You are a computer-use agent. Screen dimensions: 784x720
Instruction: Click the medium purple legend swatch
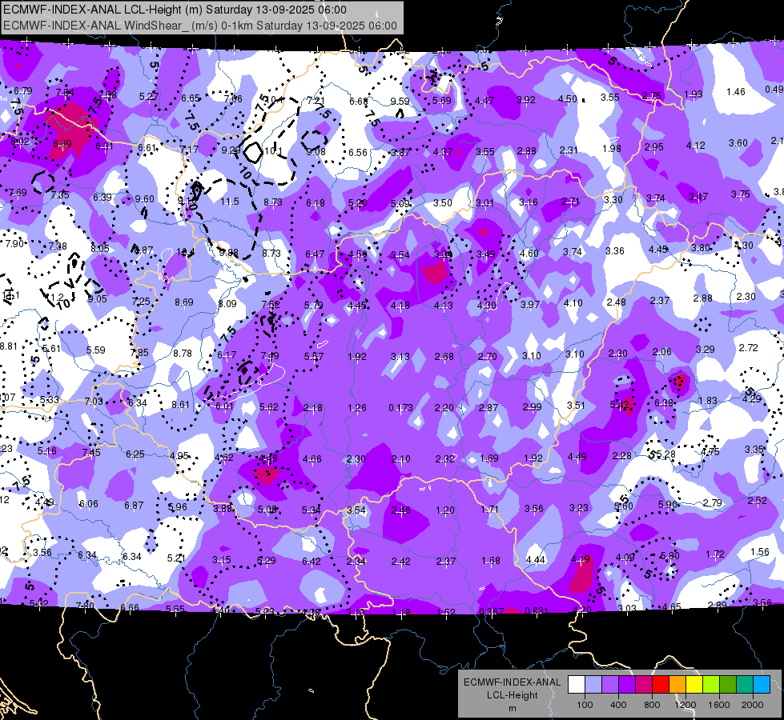click(610, 684)
